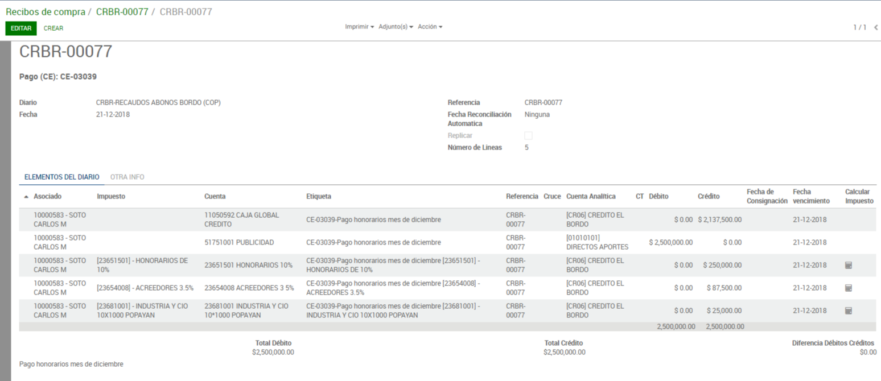Expand the Adjunto(s) dropdown

pos(396,27)
